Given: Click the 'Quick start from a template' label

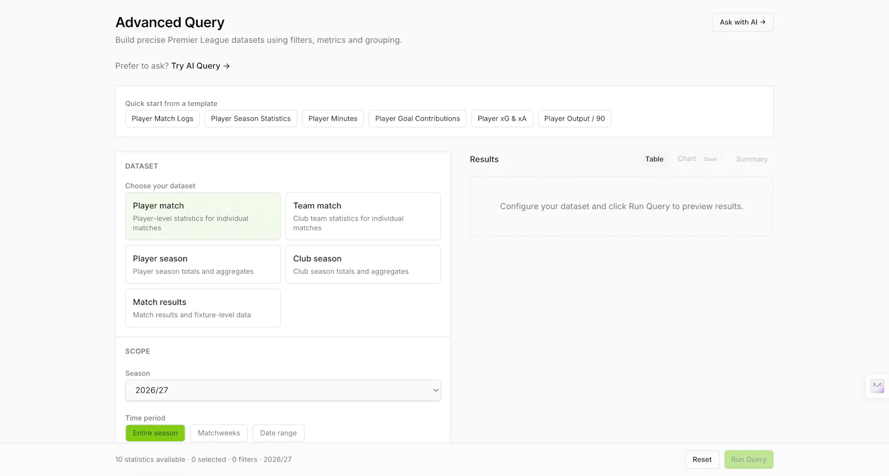Looking at the screenshot, I should tap(171, 103).
